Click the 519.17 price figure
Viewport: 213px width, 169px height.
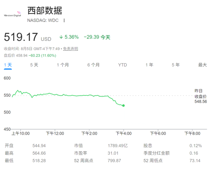(21, 37)
